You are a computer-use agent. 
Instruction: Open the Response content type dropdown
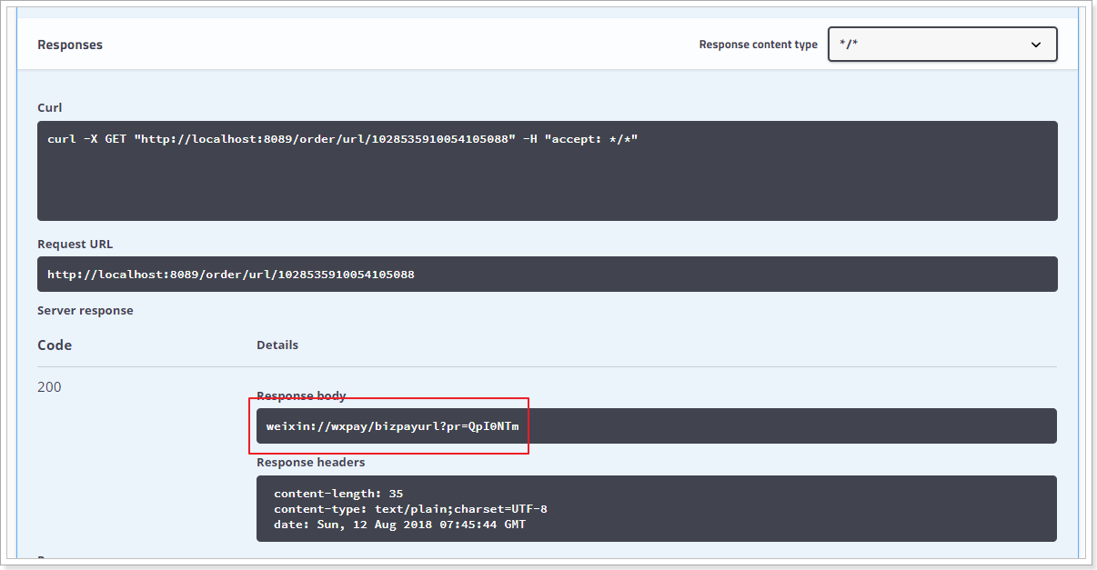[x=942, y=45]
